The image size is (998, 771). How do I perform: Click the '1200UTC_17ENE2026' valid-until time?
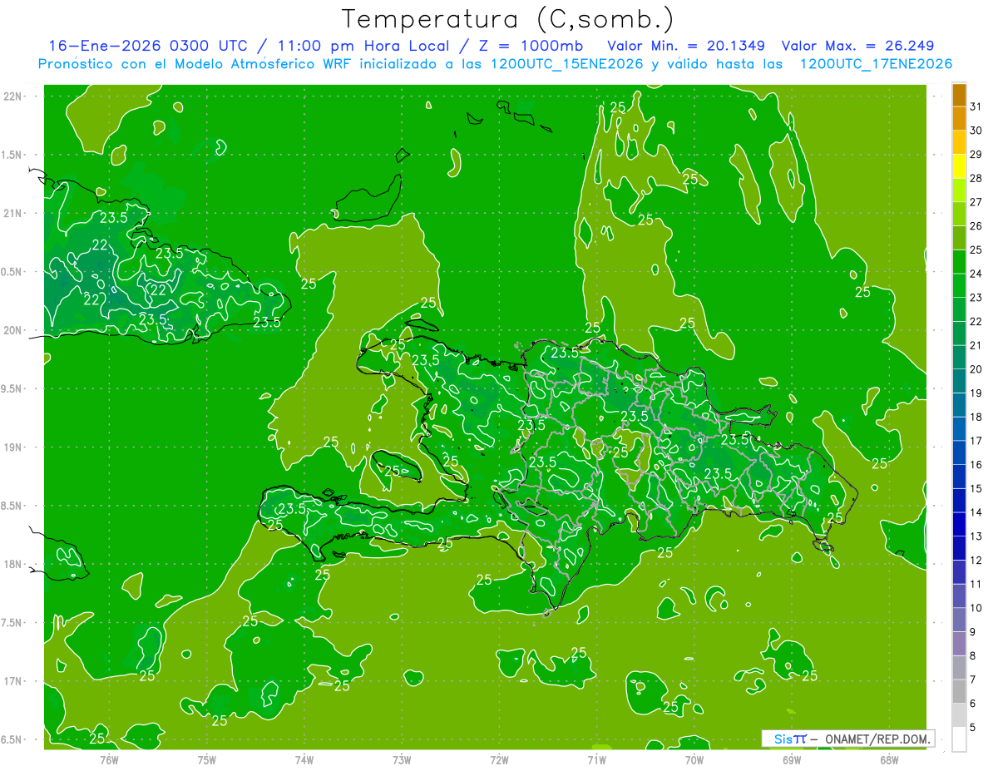(876, 64)
